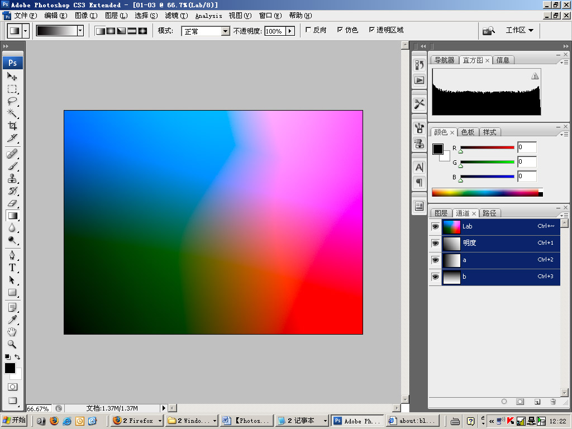Toggle the Reverse (反向) checkbox

point(308,30)
